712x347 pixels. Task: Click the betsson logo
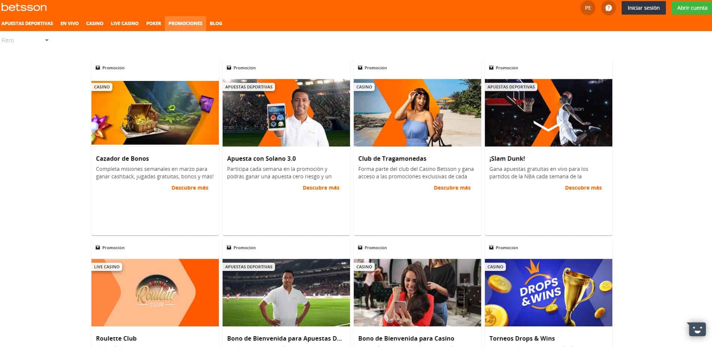pos(24,7)
